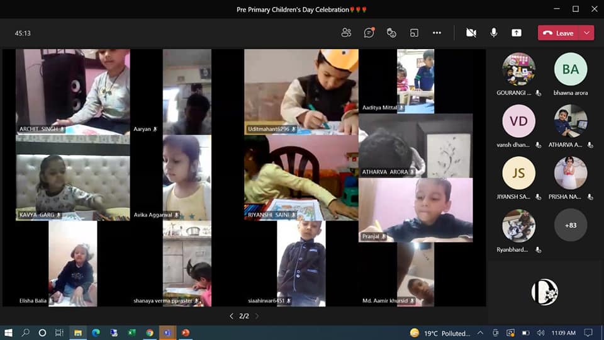Open the Windows notification center

pos(588,332)
